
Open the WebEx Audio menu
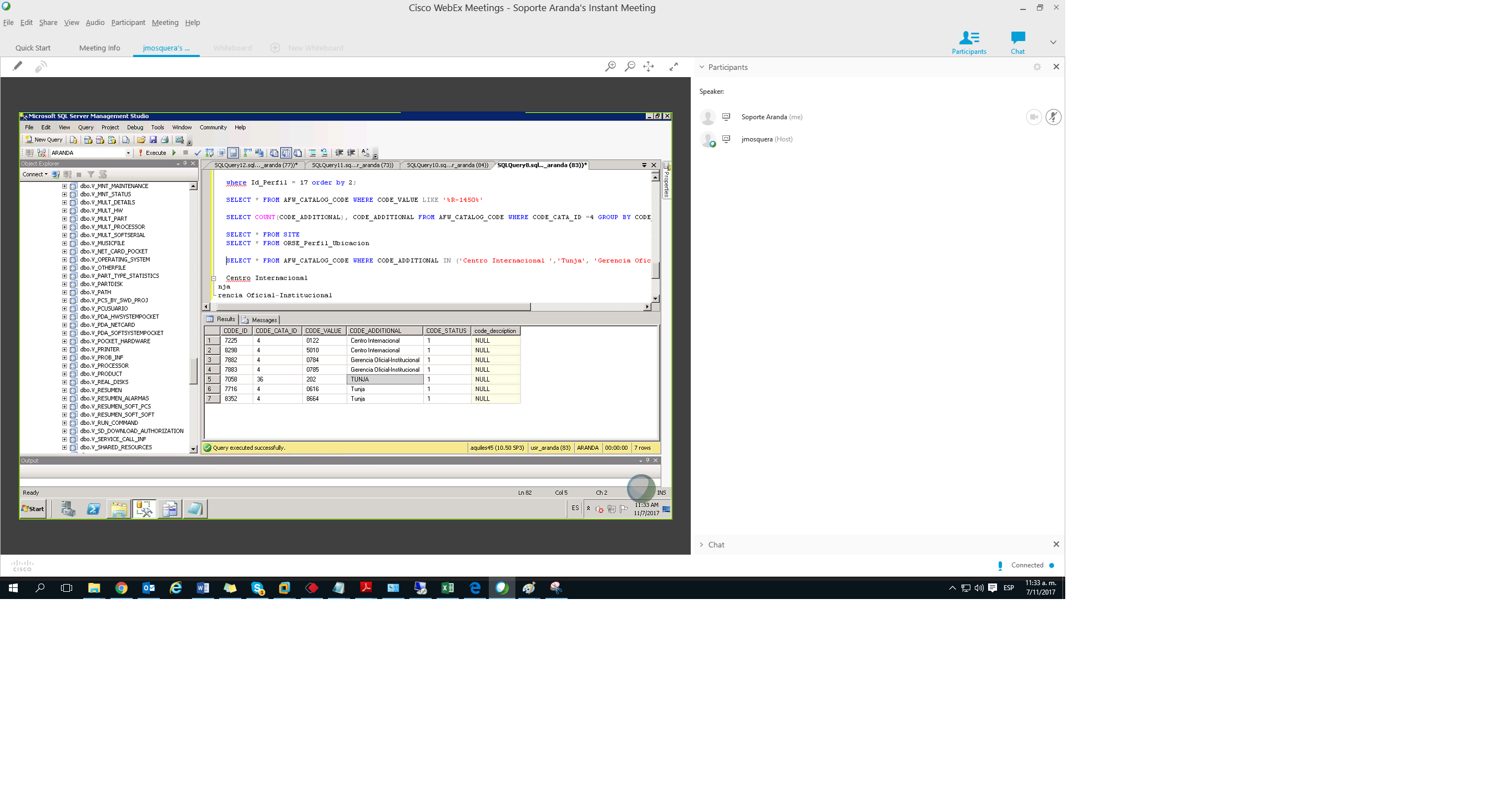tap(95, 22)
